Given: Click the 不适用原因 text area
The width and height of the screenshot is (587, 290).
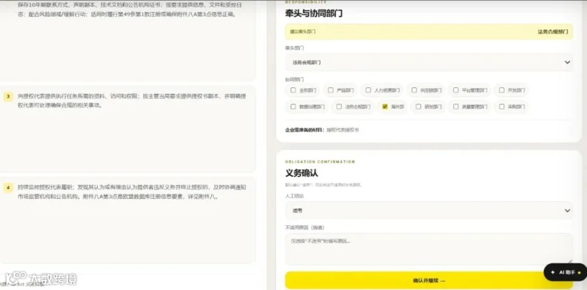Looking at the screenshot, I should pyautogui.click(x=429, y=249).
